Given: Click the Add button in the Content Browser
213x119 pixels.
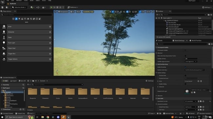Looking at the screenshot, I should (x=5, y=81).
